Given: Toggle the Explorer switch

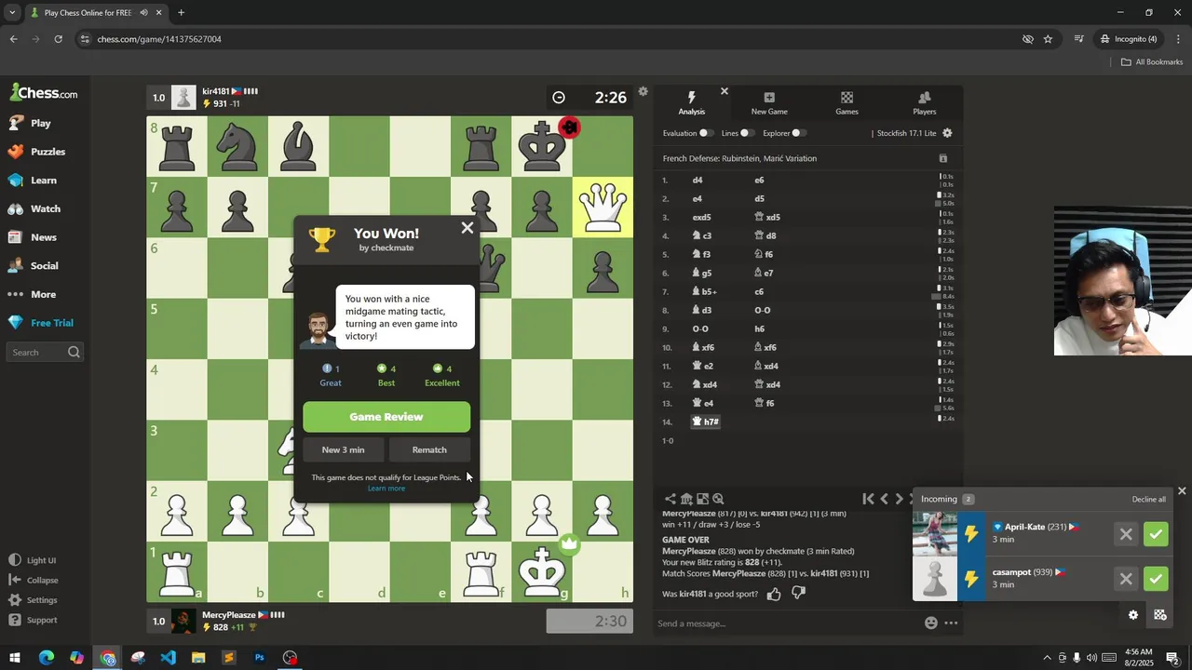Looking at the screenshot, I should pos(799,133).
